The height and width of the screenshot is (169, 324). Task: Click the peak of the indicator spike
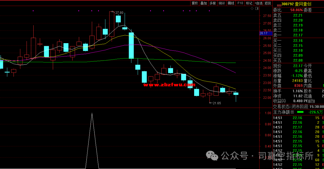coord(92,113)
